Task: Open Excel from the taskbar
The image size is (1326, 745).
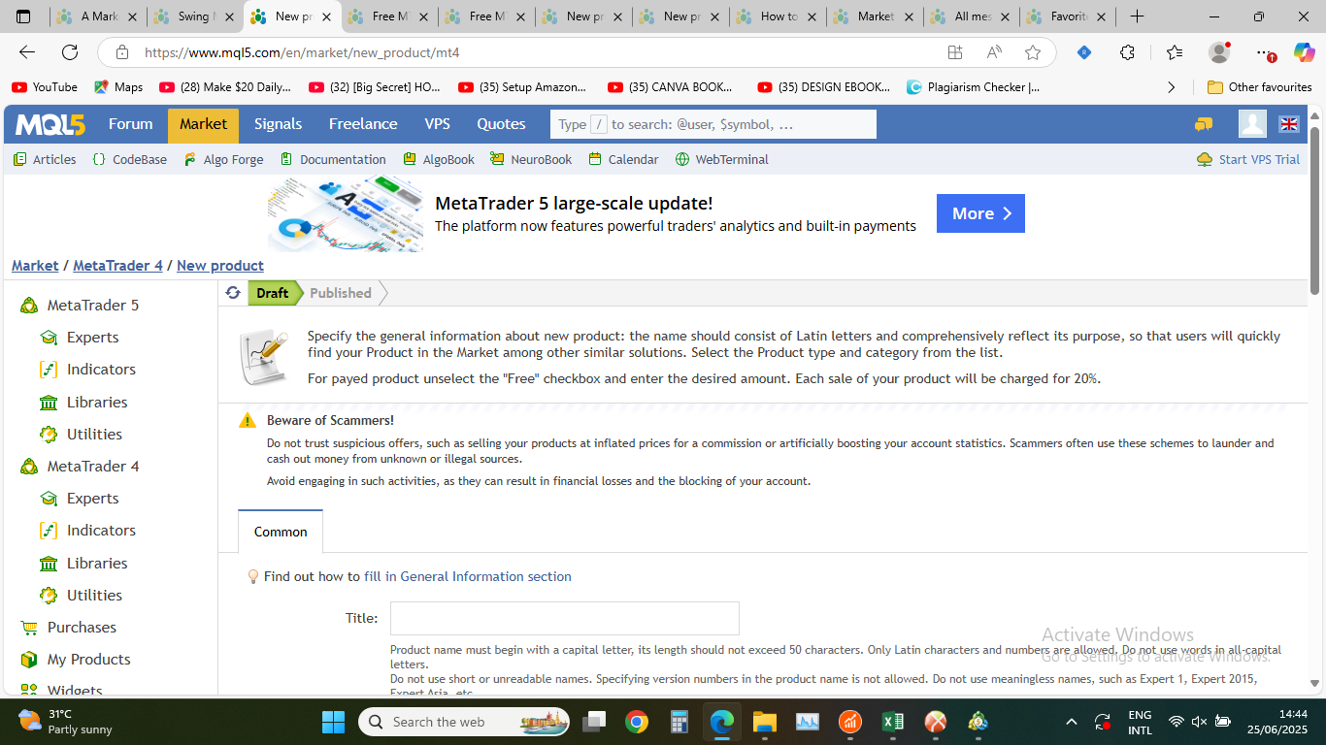Action: (x=893, y=722)
